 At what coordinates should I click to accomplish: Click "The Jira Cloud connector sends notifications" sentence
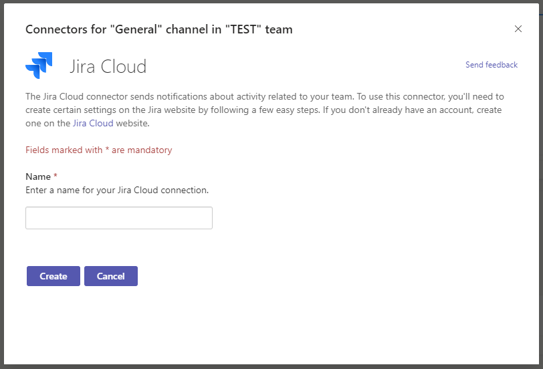pyautogui.click(x=134, y=96)
